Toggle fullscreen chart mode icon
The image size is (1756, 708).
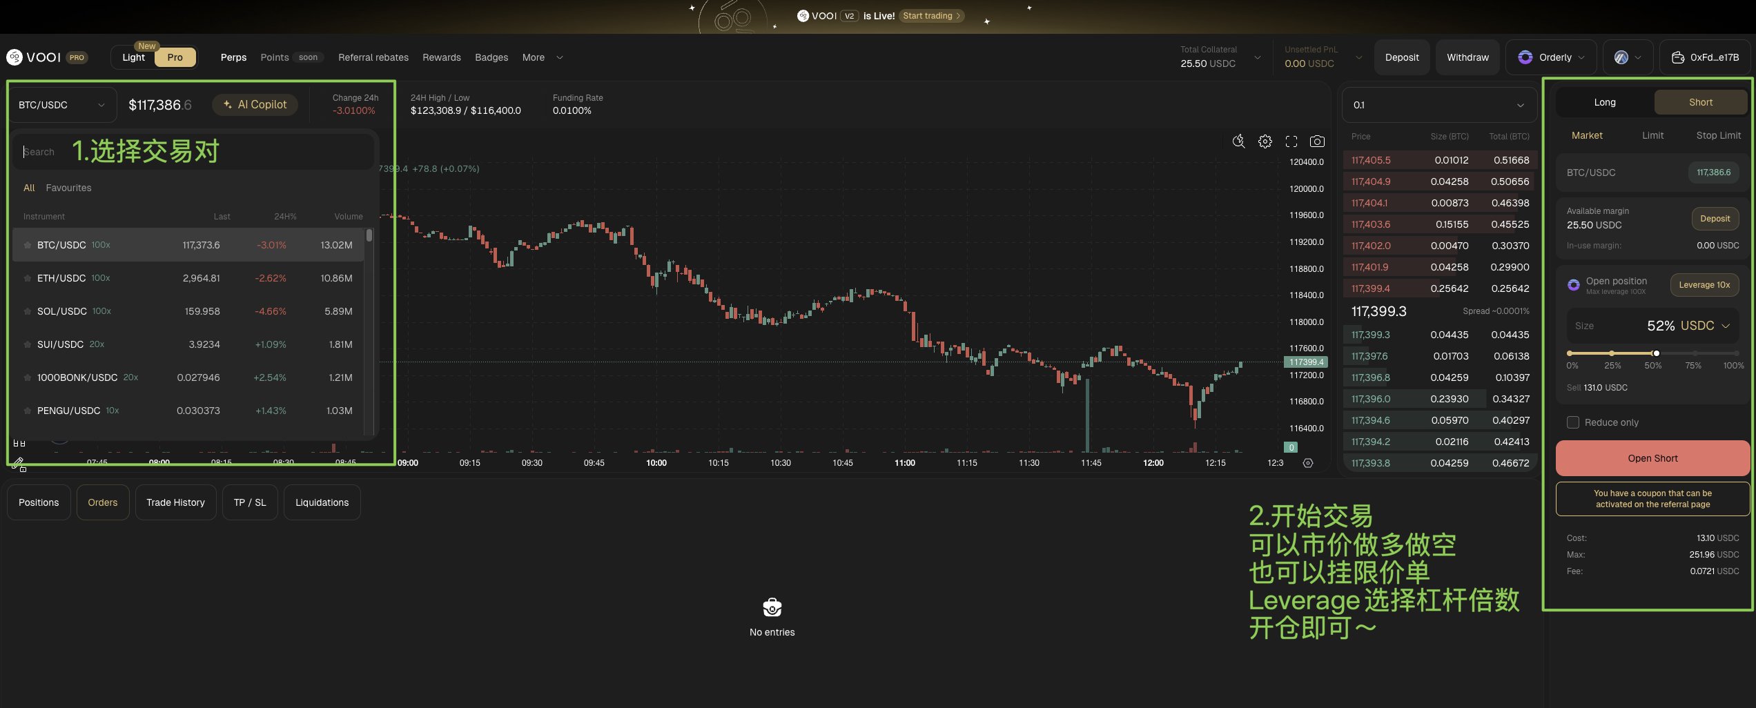1291,141
